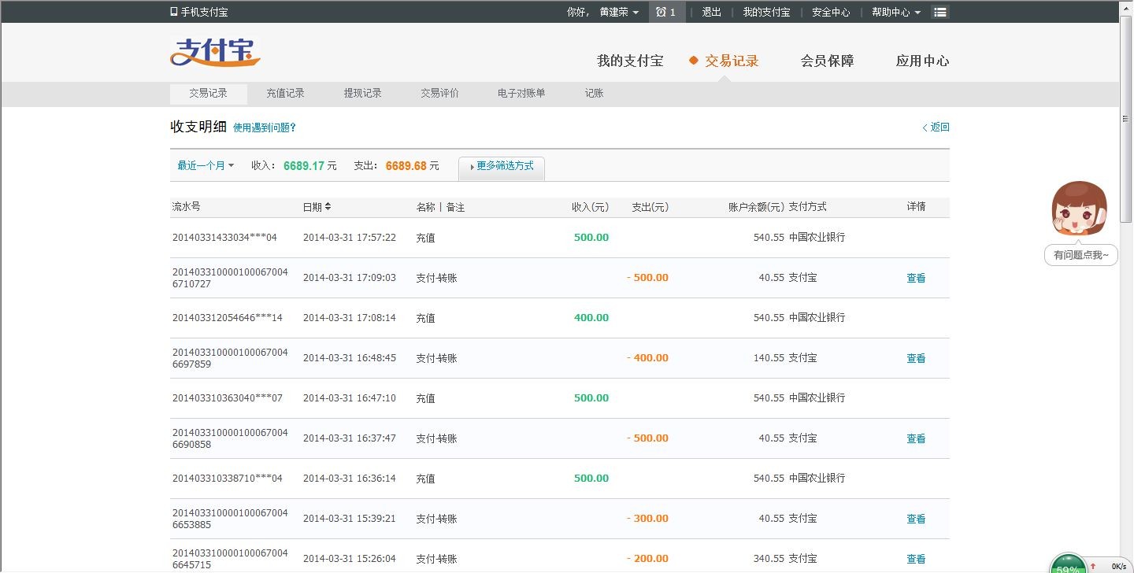Expand the 最近一个月 date range dropdown
The image size is (1134, 573).
tap(206, 165)
